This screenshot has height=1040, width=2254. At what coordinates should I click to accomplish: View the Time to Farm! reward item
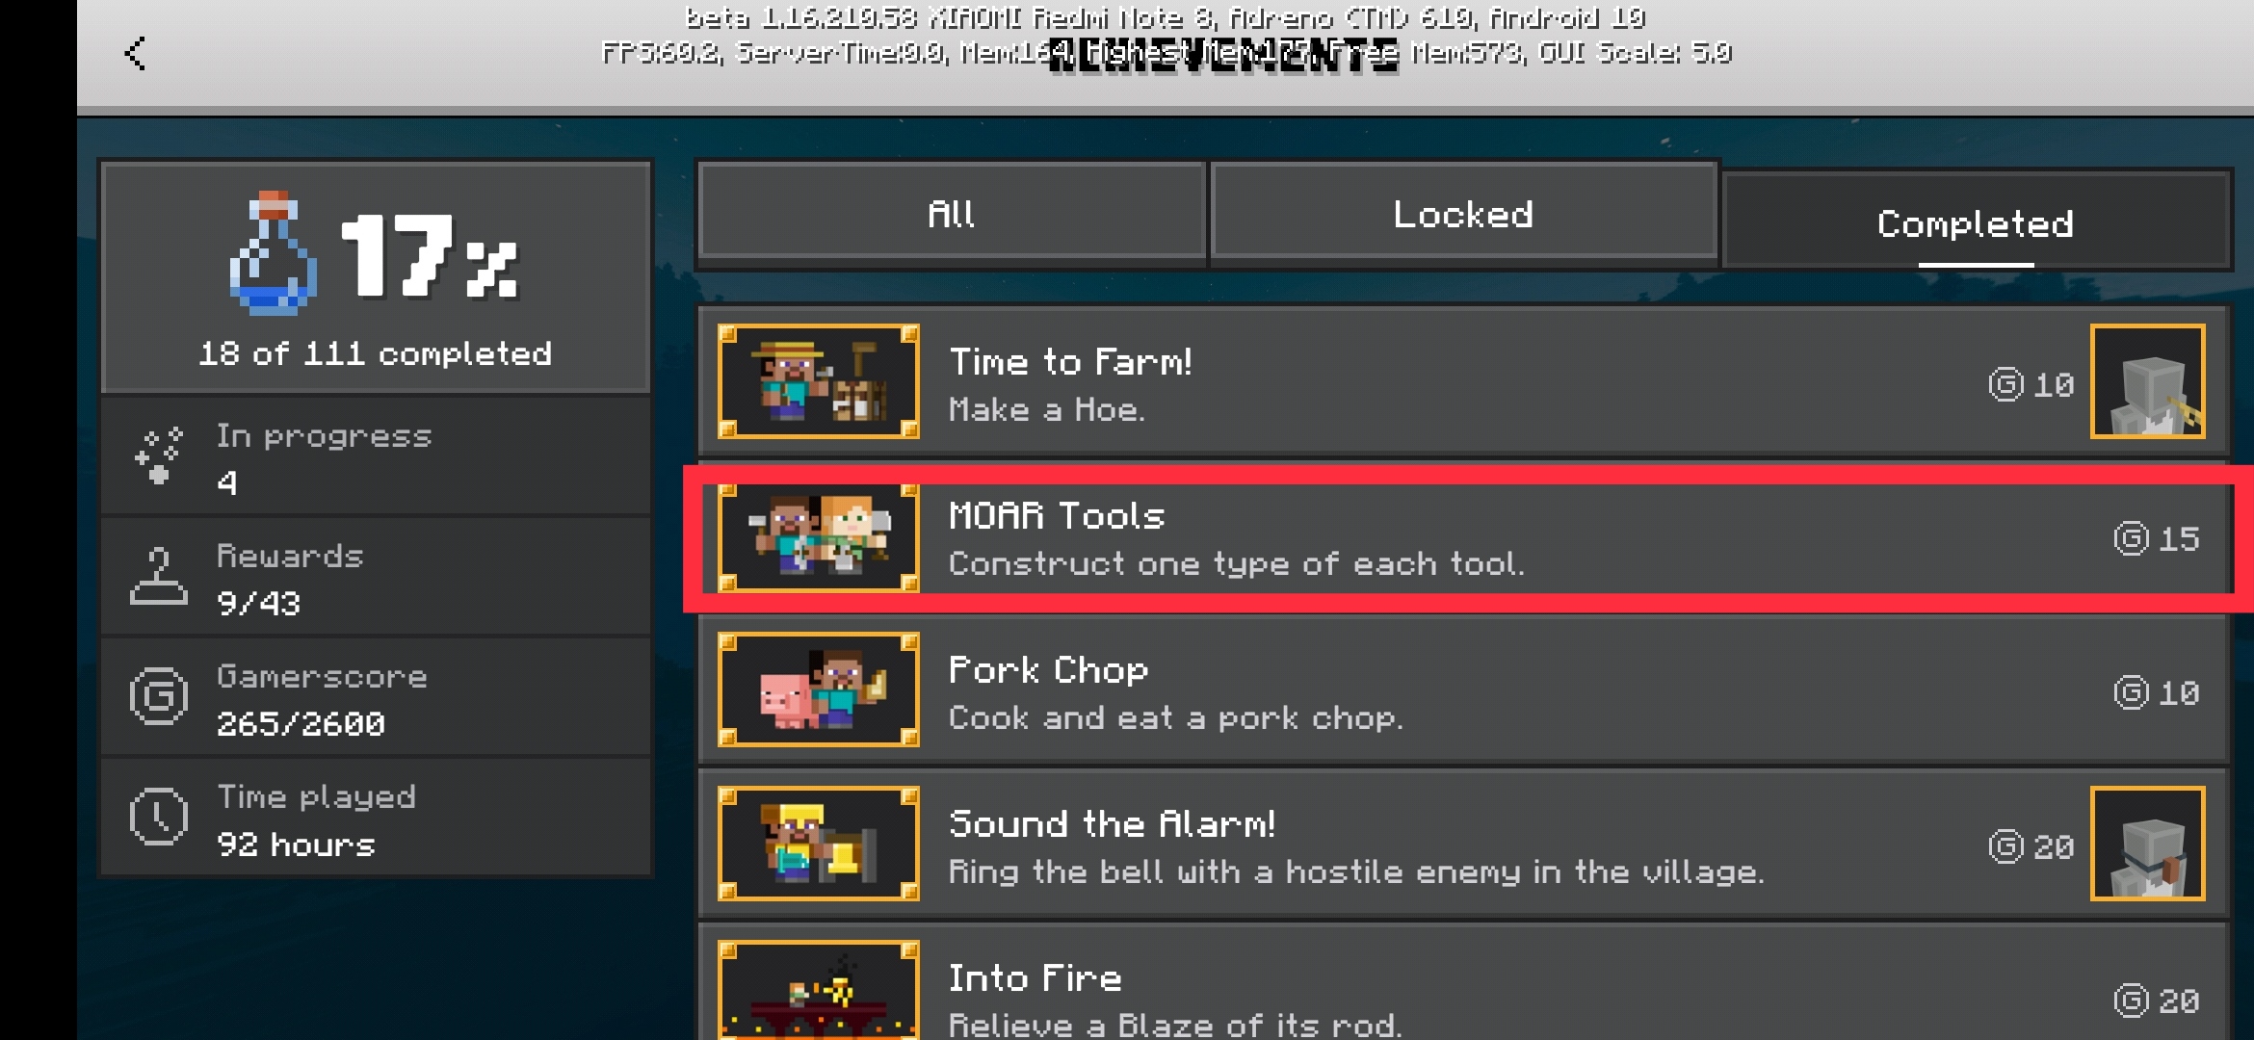coord(2147,381)
